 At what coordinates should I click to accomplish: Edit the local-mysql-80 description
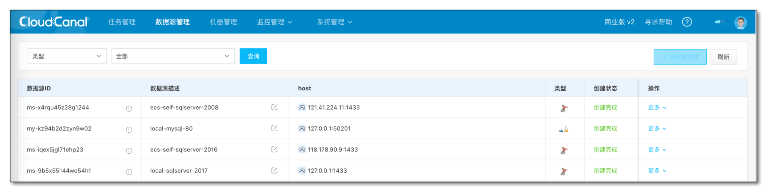tap(274, 128)
